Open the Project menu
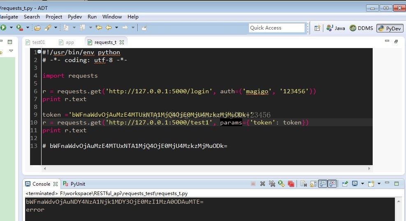The width and height of the screenshot is (406, 221). pos(54,17)
